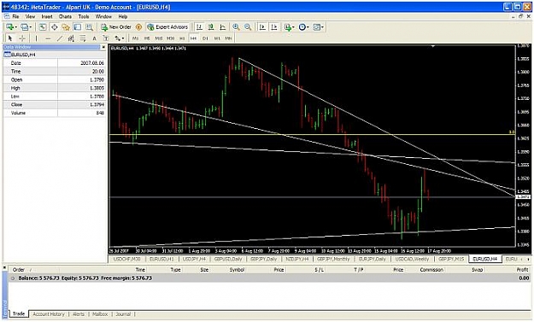Close the Data Window panel
This screenshot has height=322, width=534.
point(104,47)
